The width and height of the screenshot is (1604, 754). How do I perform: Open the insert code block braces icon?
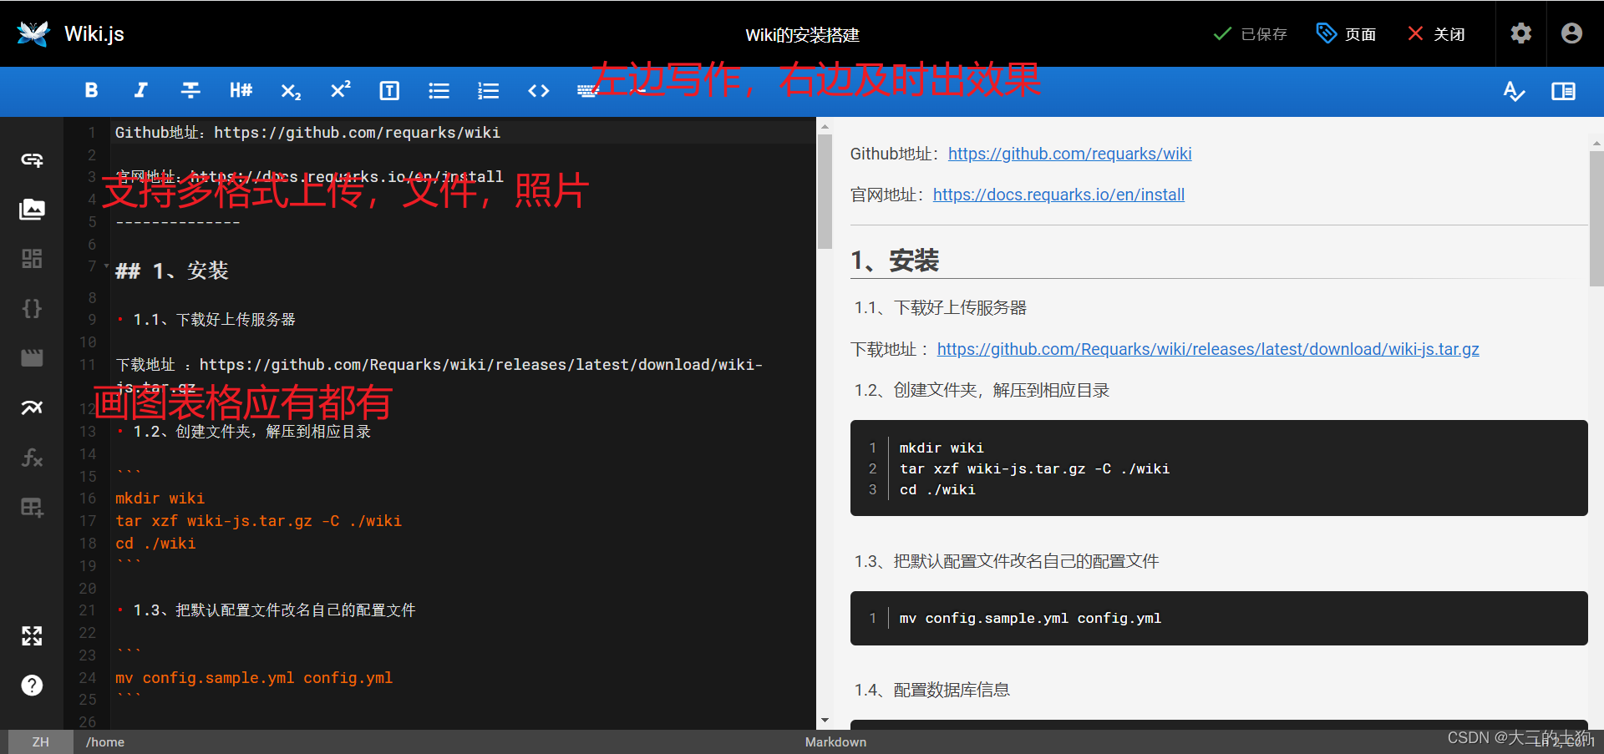tap(32, 308)
